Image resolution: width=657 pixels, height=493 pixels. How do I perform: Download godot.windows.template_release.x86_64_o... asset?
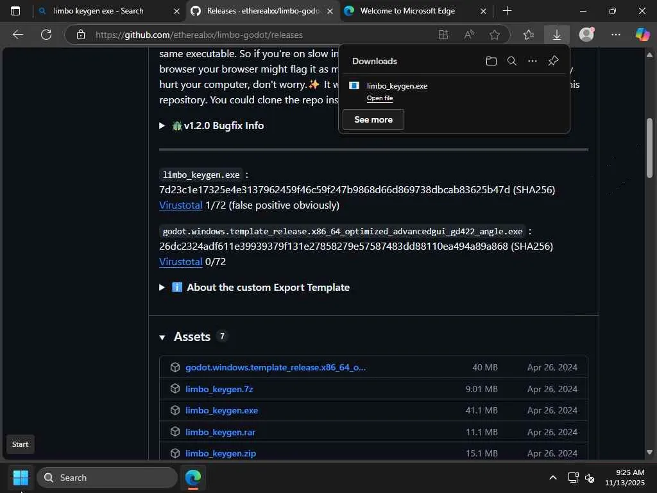tap(276, 367)
